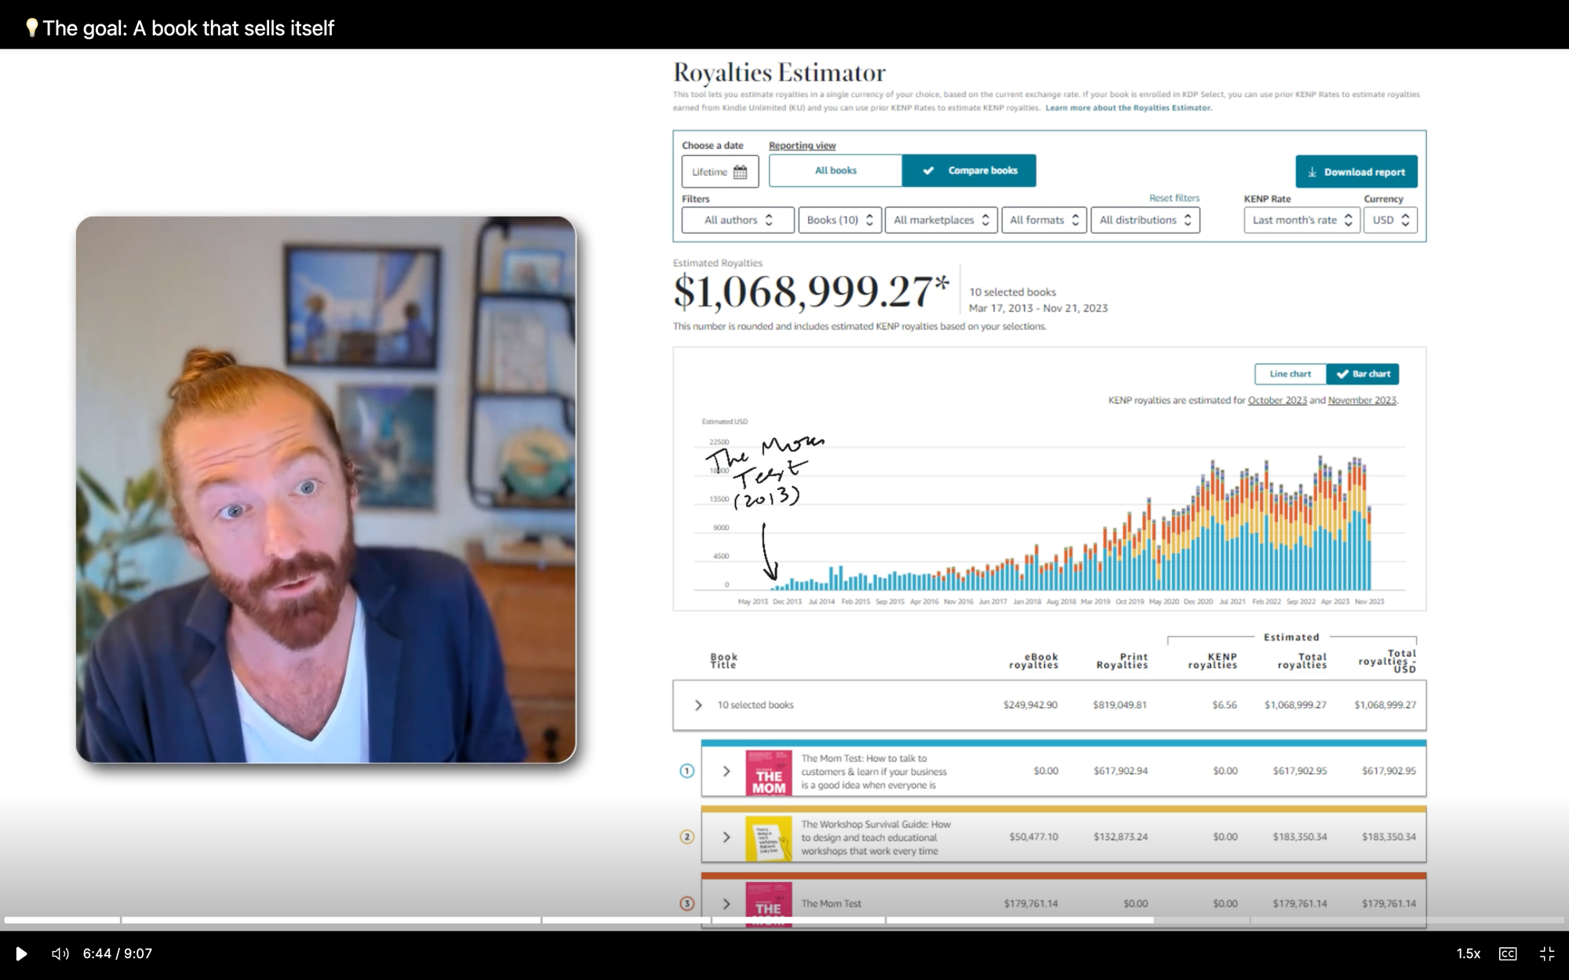Open the All distributions dropdown
This screenshot has width=1569, height=980.
point(1145,220)
